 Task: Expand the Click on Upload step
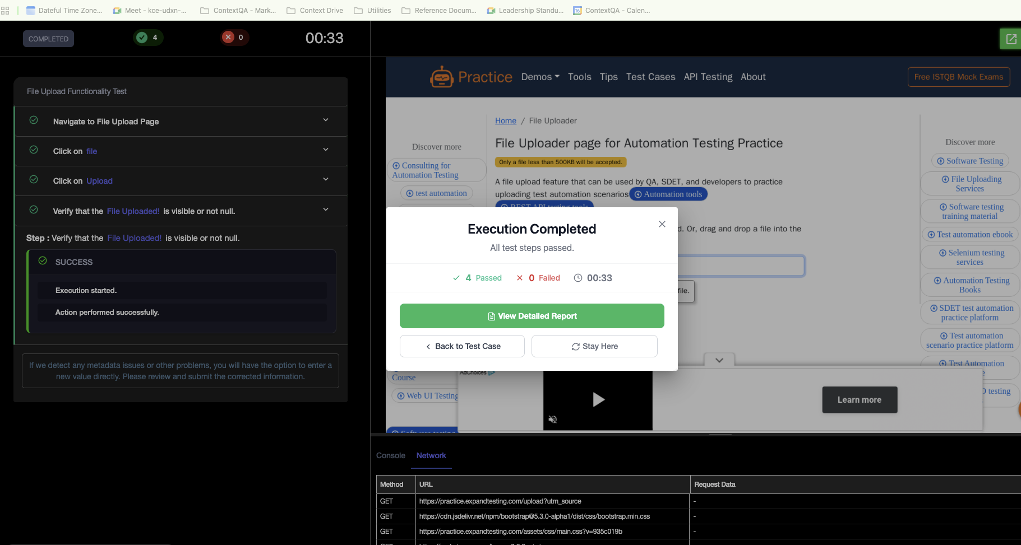tap(326, 180)
